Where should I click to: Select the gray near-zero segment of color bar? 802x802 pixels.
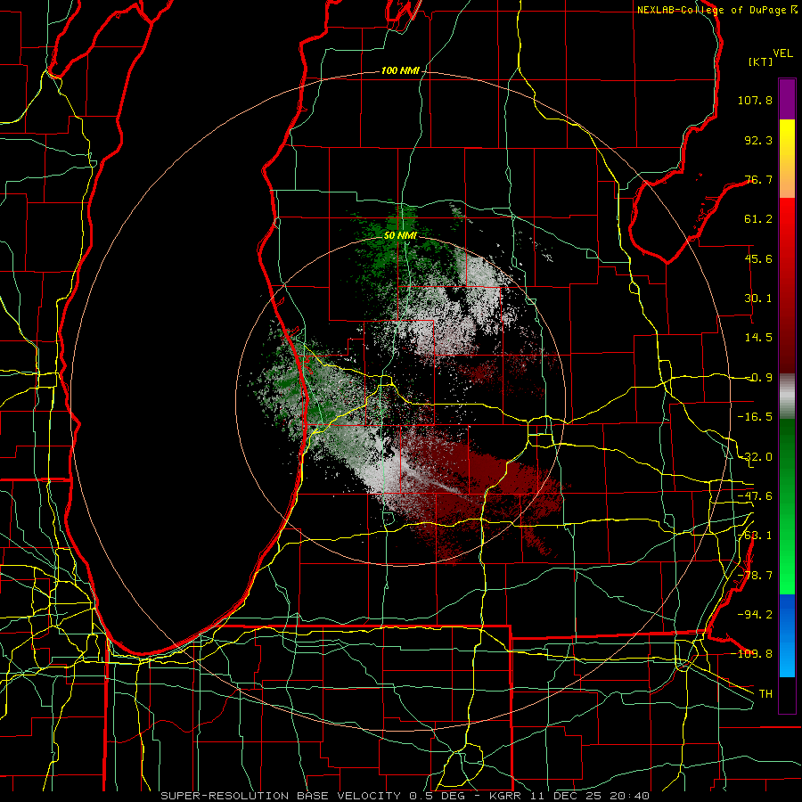(x=787, y=397)
